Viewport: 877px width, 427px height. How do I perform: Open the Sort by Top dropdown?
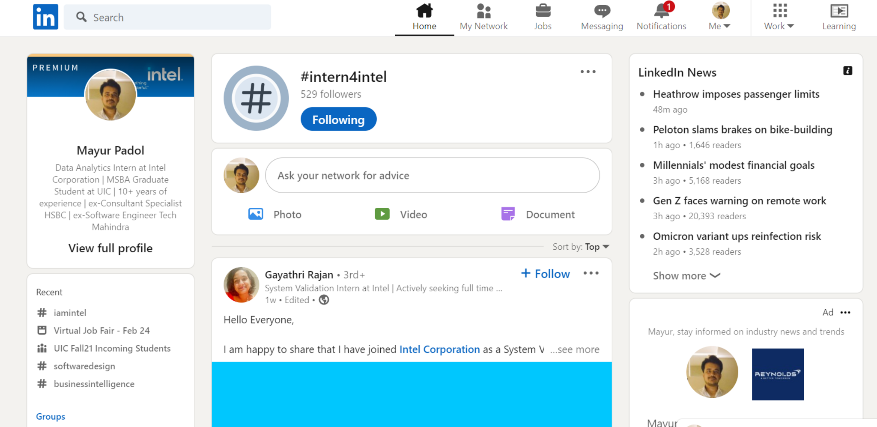pos(597,247)
